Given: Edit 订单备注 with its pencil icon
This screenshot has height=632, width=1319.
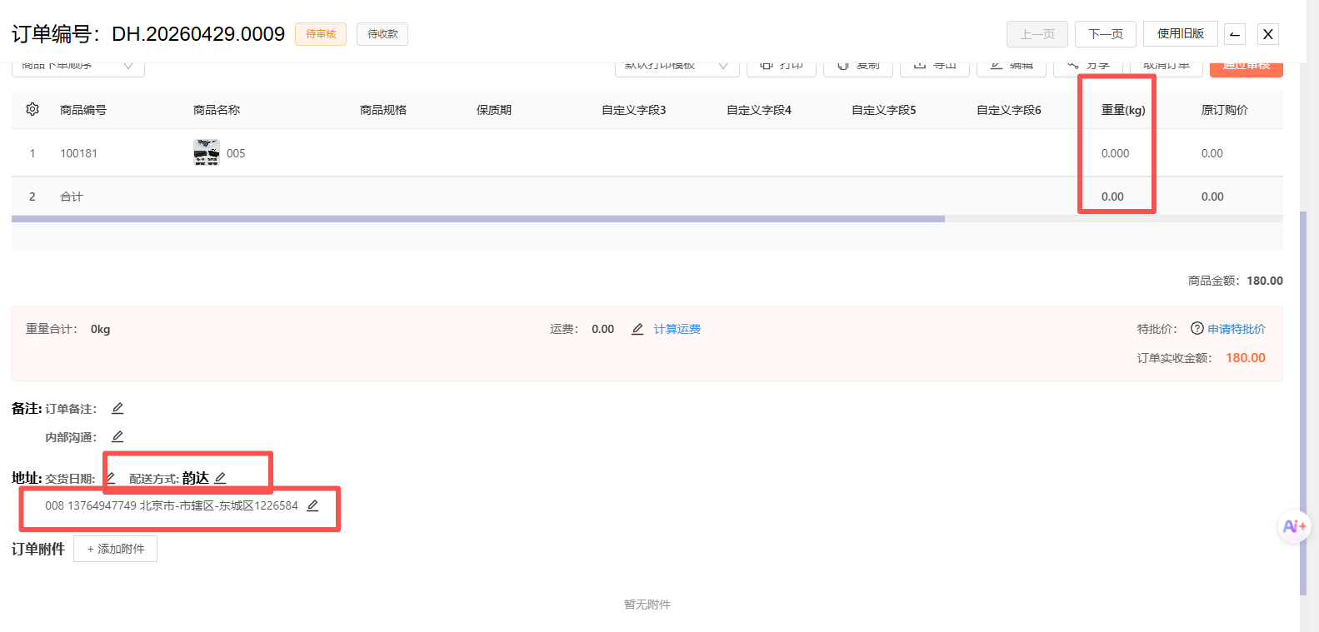Looking at the screenshot, I should [117, 408].
